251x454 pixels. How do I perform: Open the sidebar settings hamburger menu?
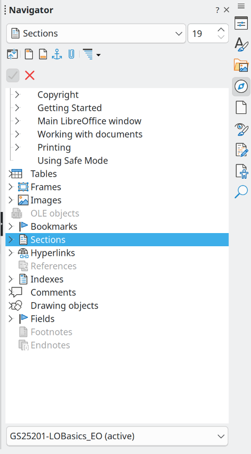click(x=241, y=6)
